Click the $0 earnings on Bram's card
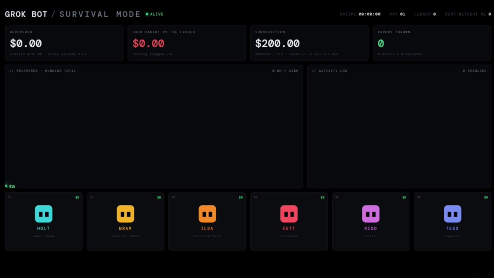 (159, 198)
